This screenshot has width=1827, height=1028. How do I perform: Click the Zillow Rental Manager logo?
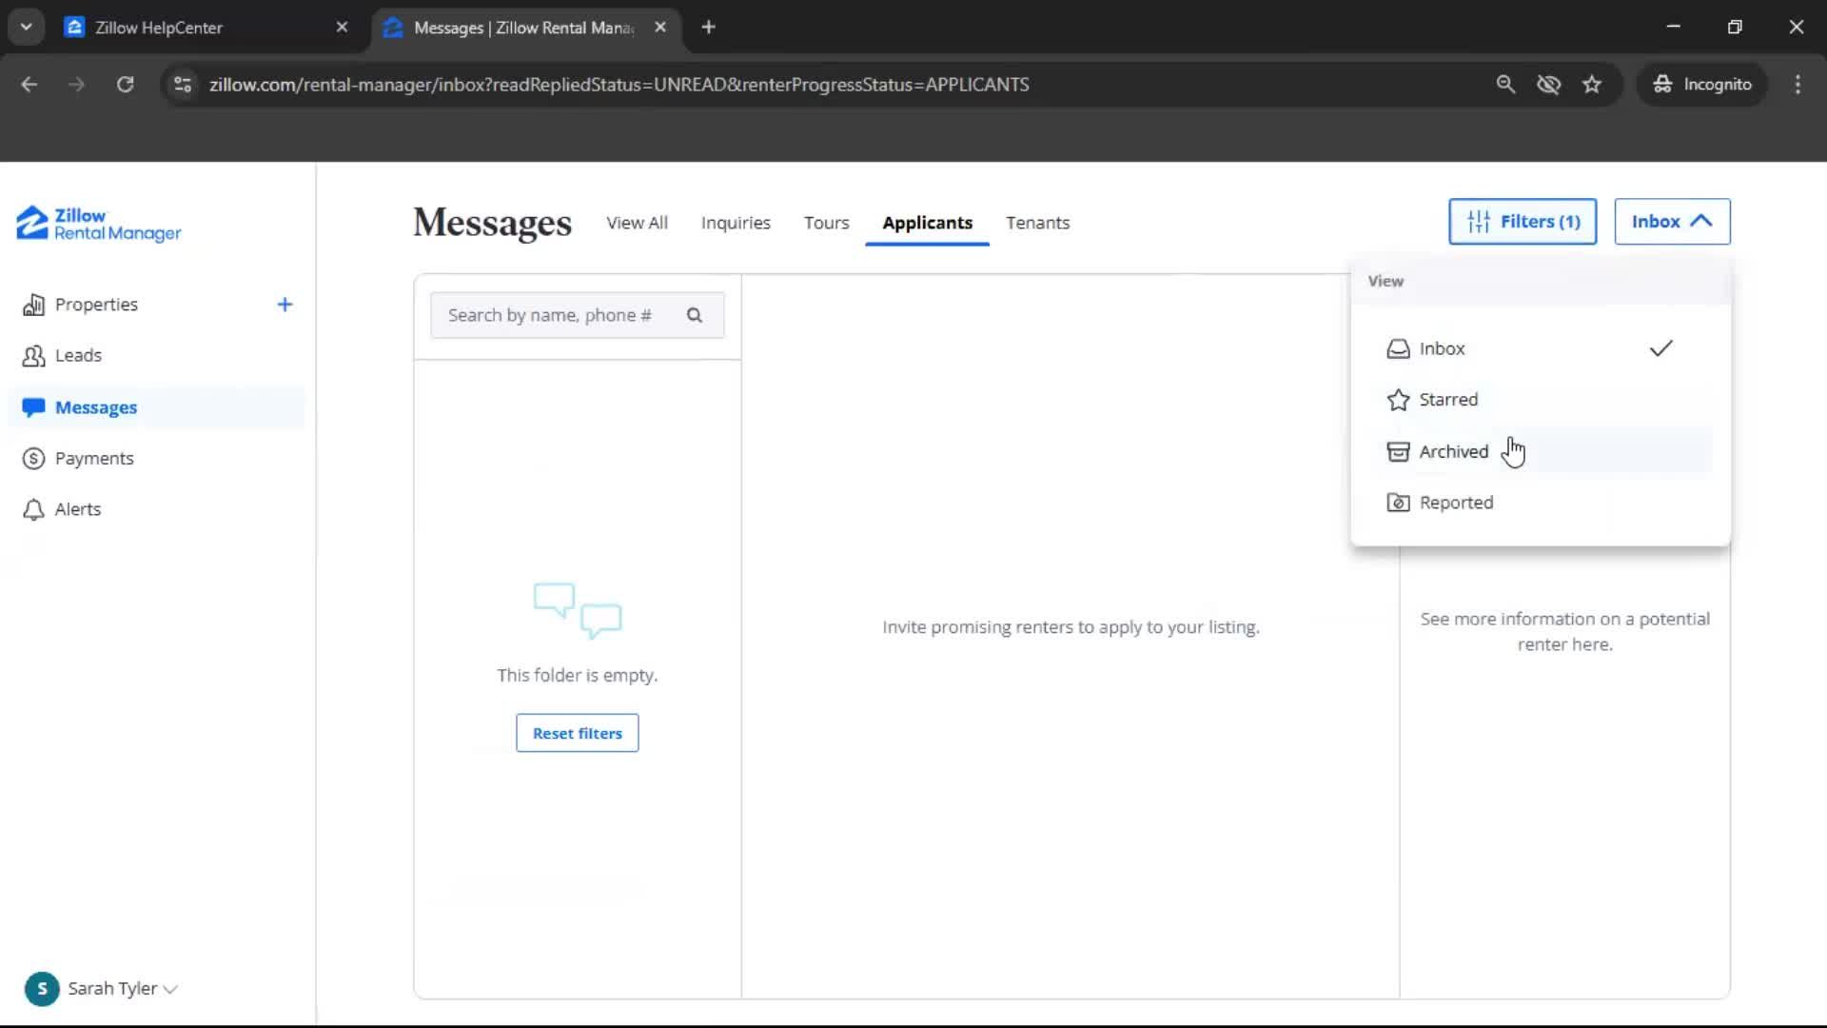[97, 224]
